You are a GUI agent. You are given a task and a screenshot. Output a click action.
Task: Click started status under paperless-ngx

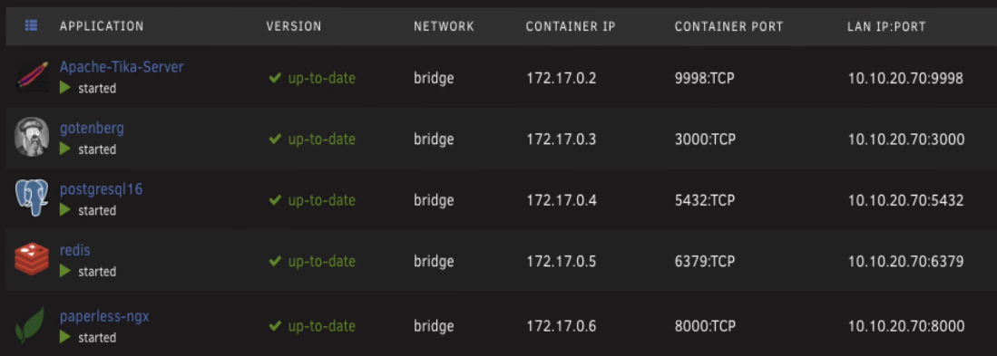(x=97, y=338)
